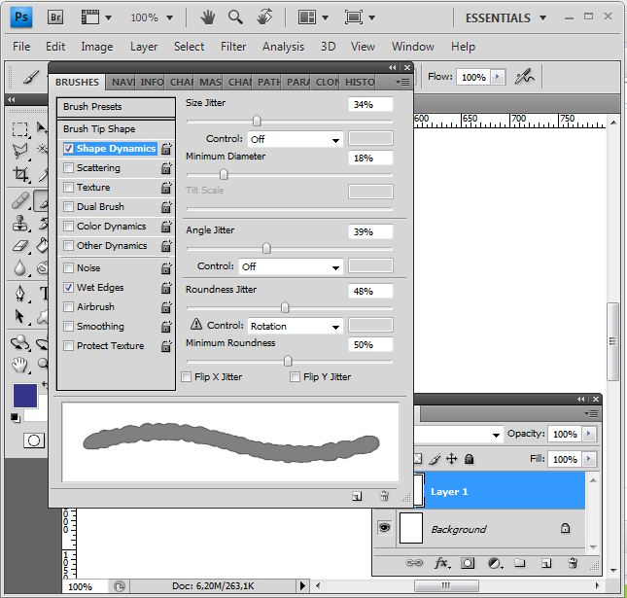The height and width of the screenshot is (598, 627).
Task: Enable the Dual Brush checkbox
Action: pos(68,207)
